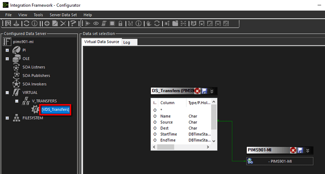Click the square stop icon in the toolbar
This screenshot has height=174, width=325.
pos(112,23)
